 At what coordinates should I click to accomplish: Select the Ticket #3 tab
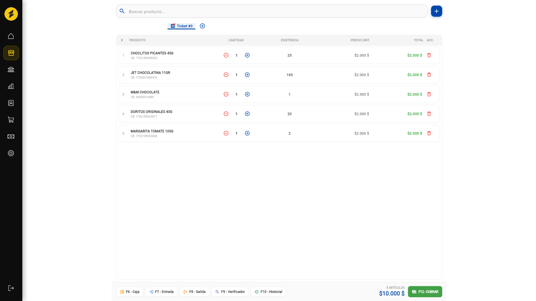pos(181,26)
